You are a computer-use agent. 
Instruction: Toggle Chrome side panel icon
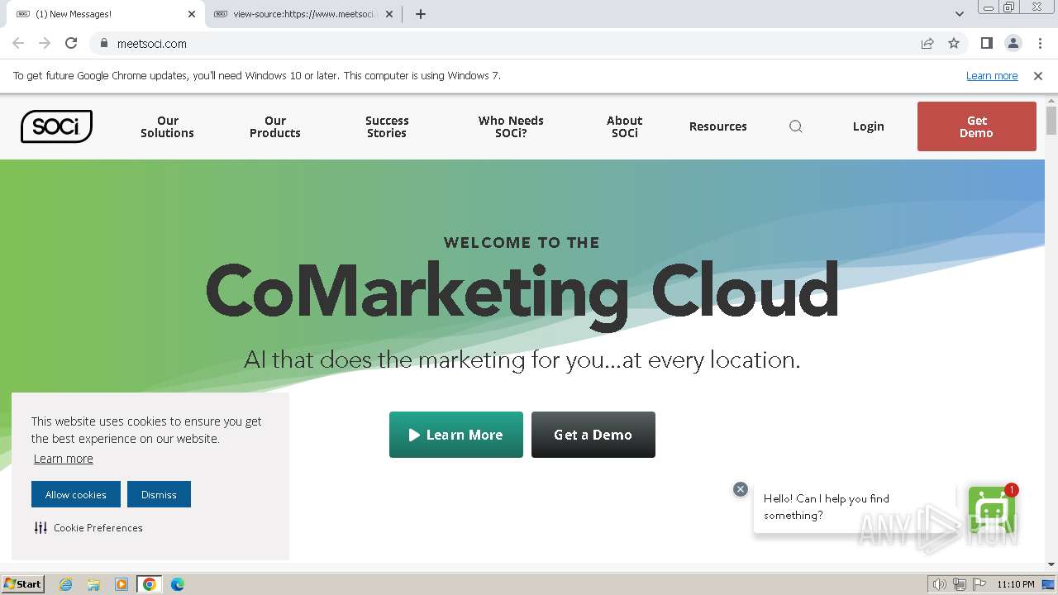point(986,44)
